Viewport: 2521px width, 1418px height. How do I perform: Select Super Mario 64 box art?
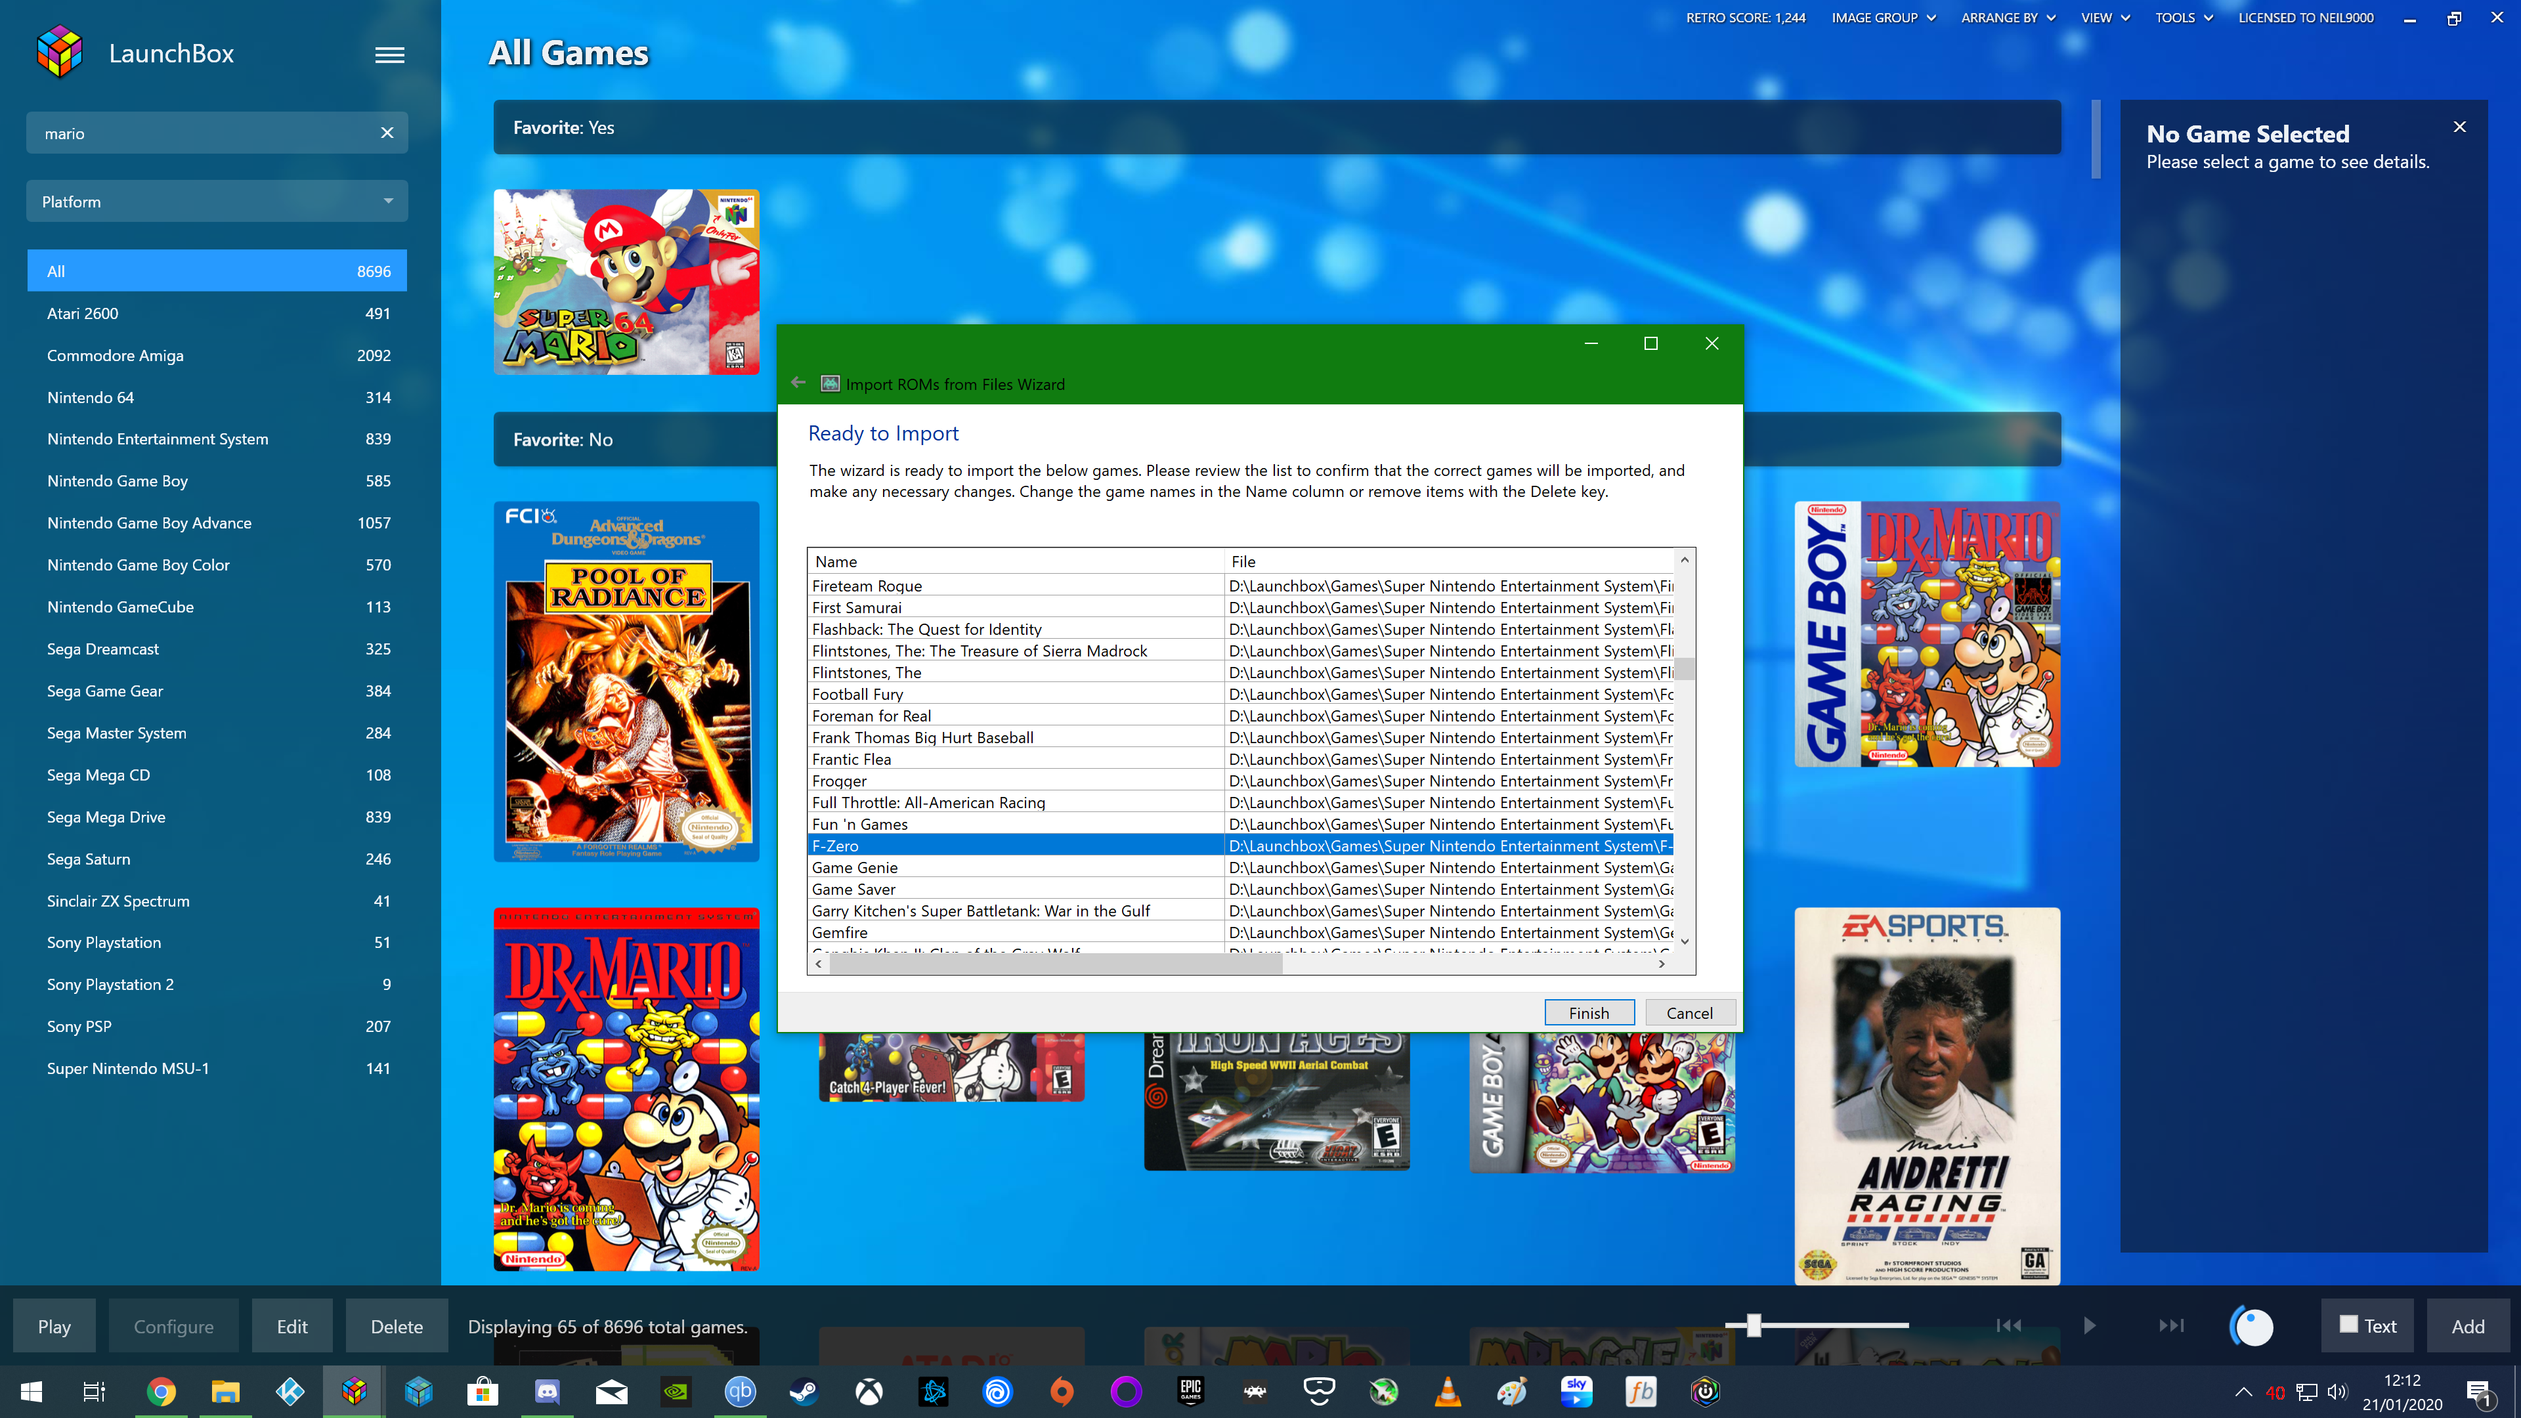coord(626,282)
